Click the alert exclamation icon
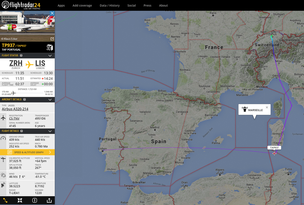This screenshot has height=205, width=304. click(35, 200)
